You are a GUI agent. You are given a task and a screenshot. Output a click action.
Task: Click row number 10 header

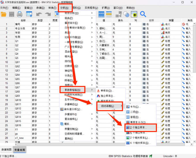(x=7, y=62)
